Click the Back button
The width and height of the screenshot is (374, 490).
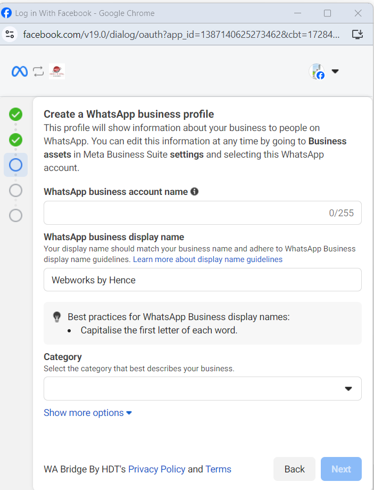tap(294, 469)
